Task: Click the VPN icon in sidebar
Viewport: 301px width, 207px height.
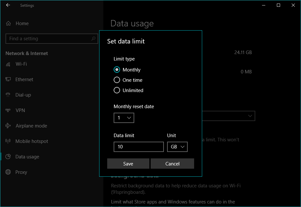Action: click(8, 110)
